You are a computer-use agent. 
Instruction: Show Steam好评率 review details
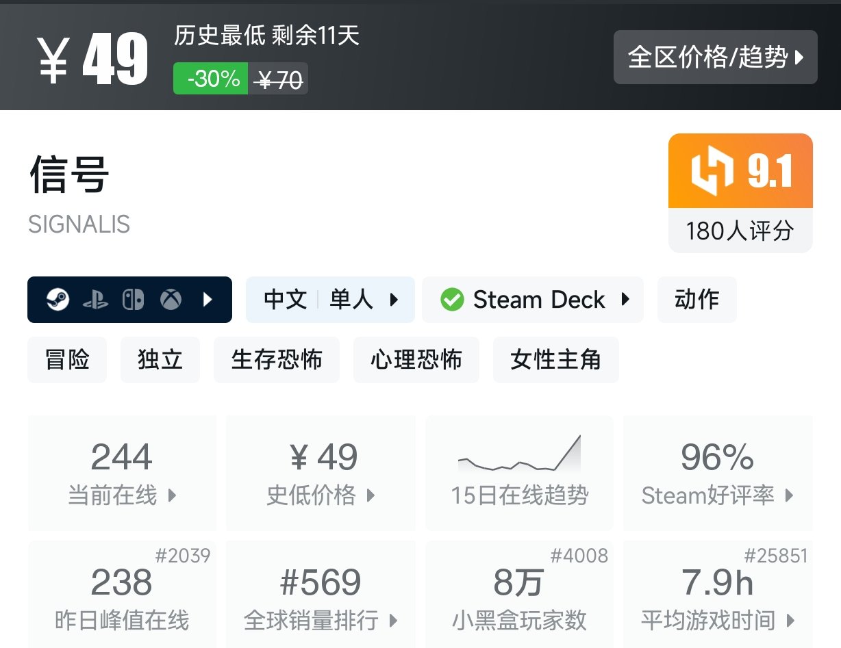[717, 472]
